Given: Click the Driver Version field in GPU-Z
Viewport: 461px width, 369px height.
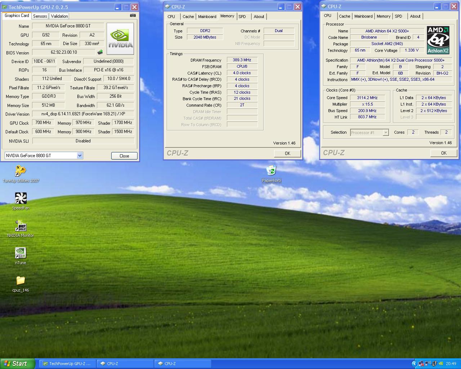Looking at the screenshot, I should (83, 114).
